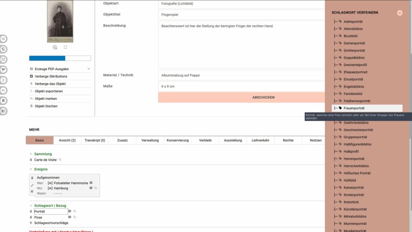
Task: Open comment for Fotoatelier Hammonia
Action: (x=91, y=183)
